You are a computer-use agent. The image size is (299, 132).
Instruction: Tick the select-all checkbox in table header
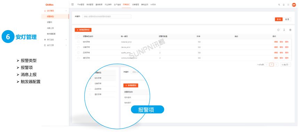pyautogui.click(x=78, y=36)
